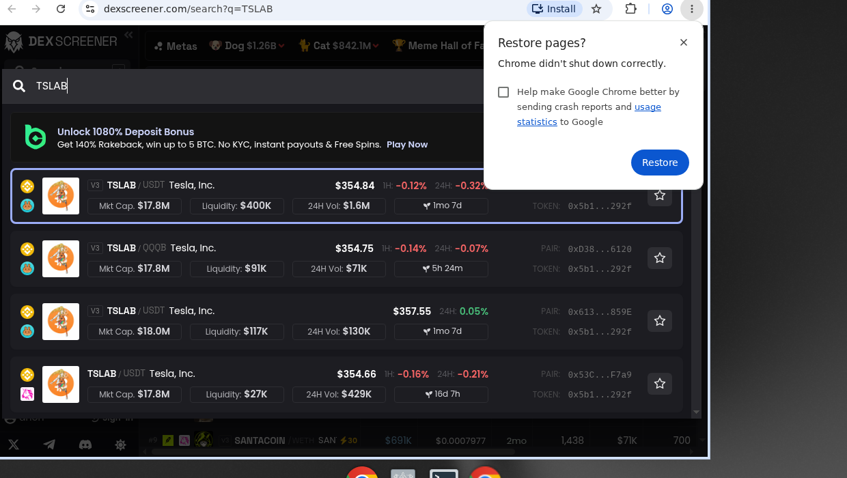Open Discord icon in sidebar footer

tap(85, 445)
